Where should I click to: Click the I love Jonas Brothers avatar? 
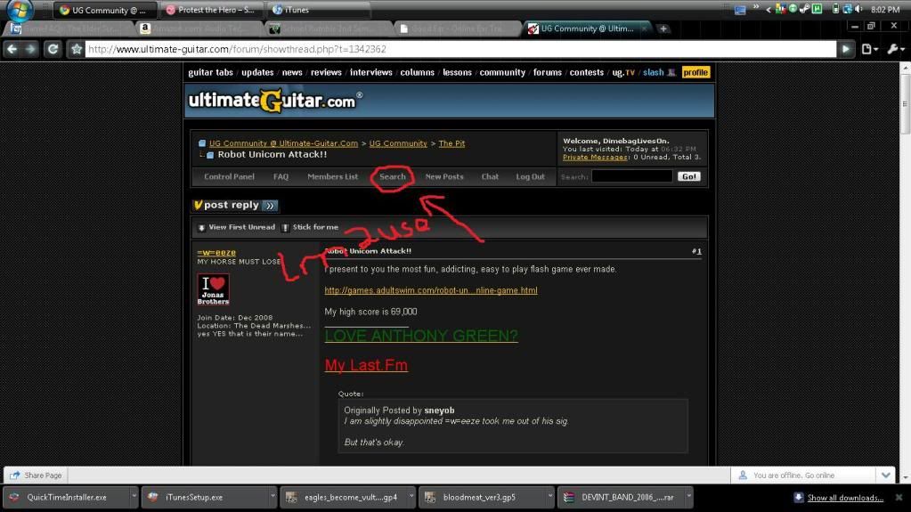[x=213, y=289]
